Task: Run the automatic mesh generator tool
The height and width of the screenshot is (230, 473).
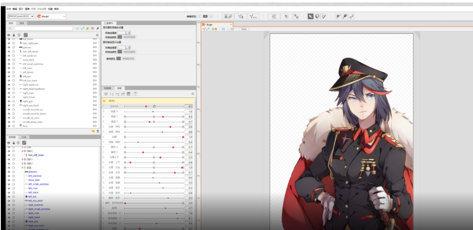Action: pyautogui.click(x=254, y=16)
